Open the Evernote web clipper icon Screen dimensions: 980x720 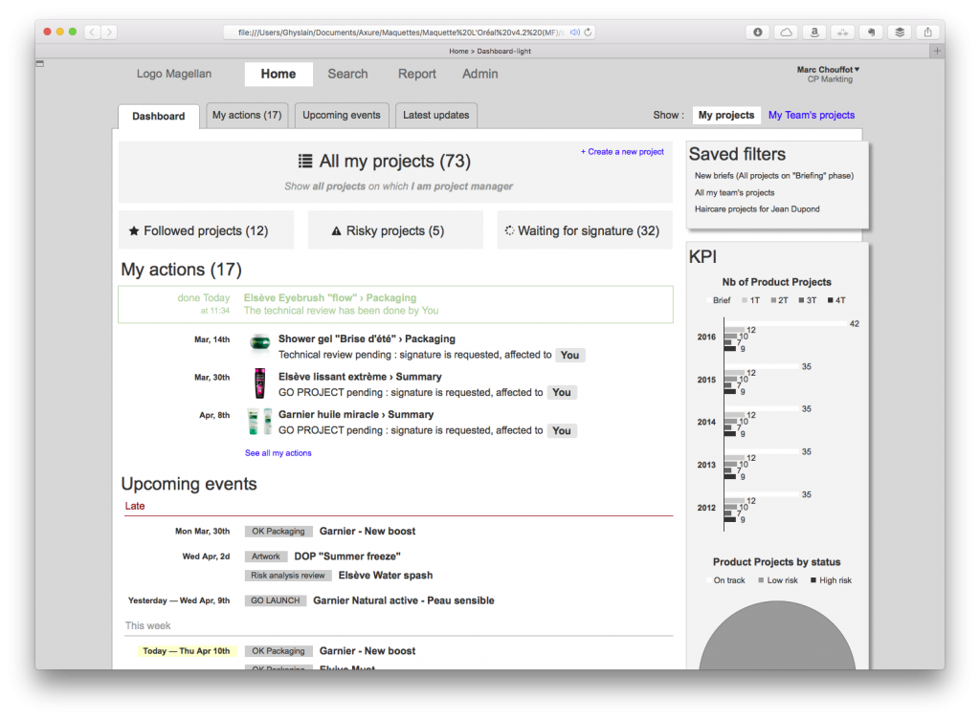872,32
